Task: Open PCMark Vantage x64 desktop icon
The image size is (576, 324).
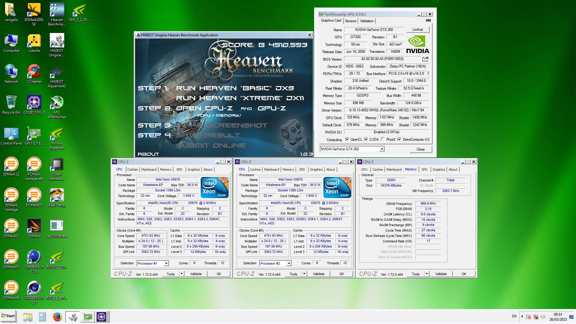Action: tap(34, 169)
